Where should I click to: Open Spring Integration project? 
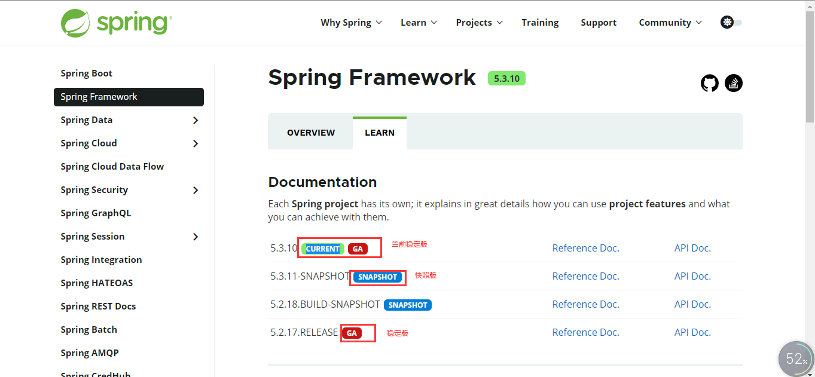(101, 260)
